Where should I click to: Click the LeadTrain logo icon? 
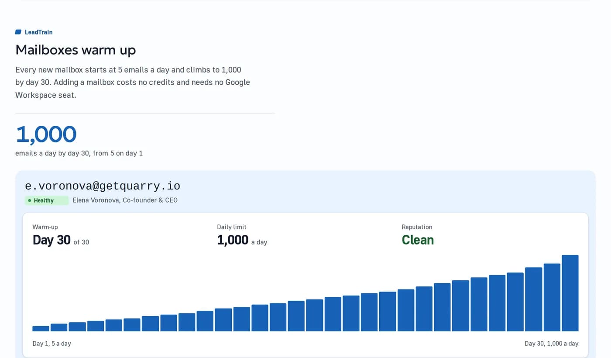pos(18,32)
